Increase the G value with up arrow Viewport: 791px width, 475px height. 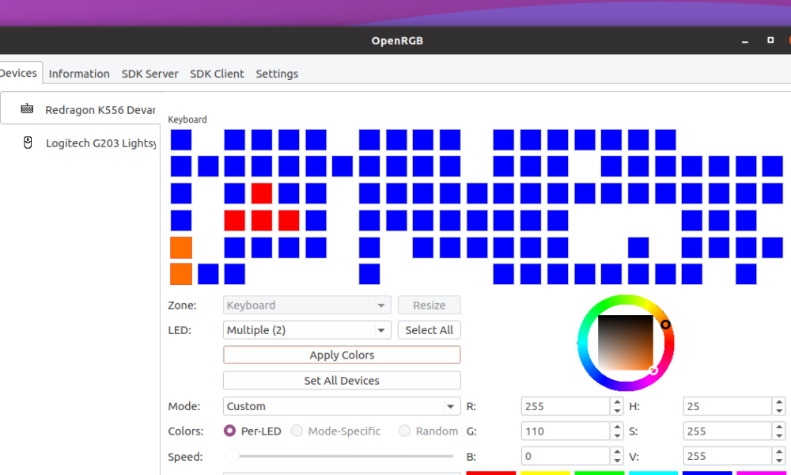click(x=617, y=427)
